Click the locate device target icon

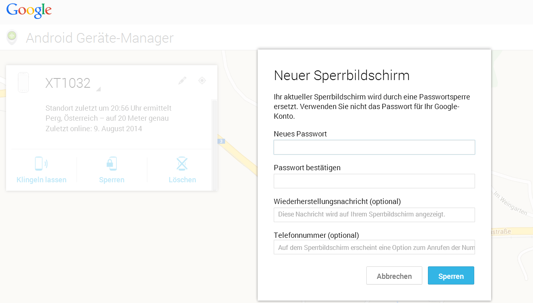[x=202, y=80]
